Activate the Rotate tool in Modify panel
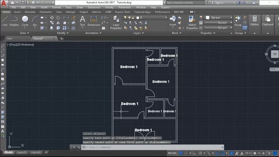 click(x=58, y=17)
